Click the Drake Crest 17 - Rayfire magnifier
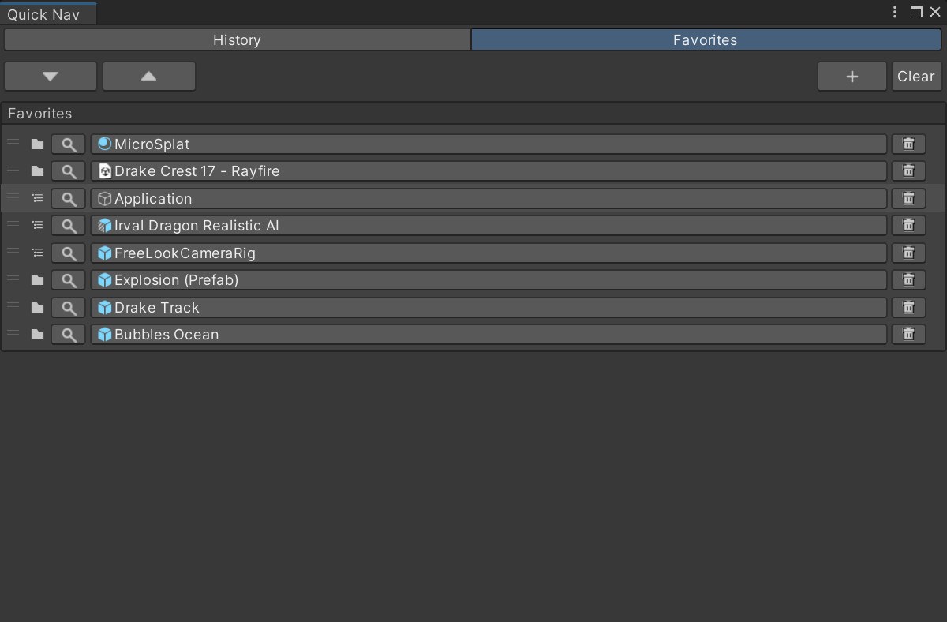 click(x=69, y=171)
